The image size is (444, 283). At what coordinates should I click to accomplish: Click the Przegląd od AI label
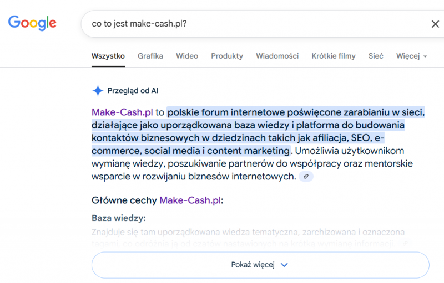[133, 91]
